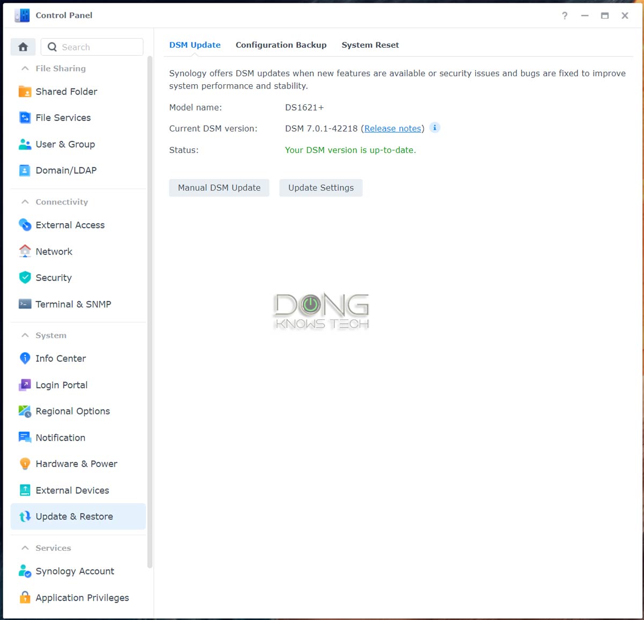644x620 pixels.
Task: Open Shared Folder icon in sidebar
Action: [x=25, y=91]
